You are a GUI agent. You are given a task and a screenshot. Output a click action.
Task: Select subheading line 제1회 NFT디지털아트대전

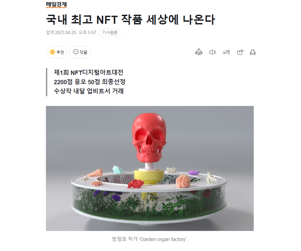[88, 73]
